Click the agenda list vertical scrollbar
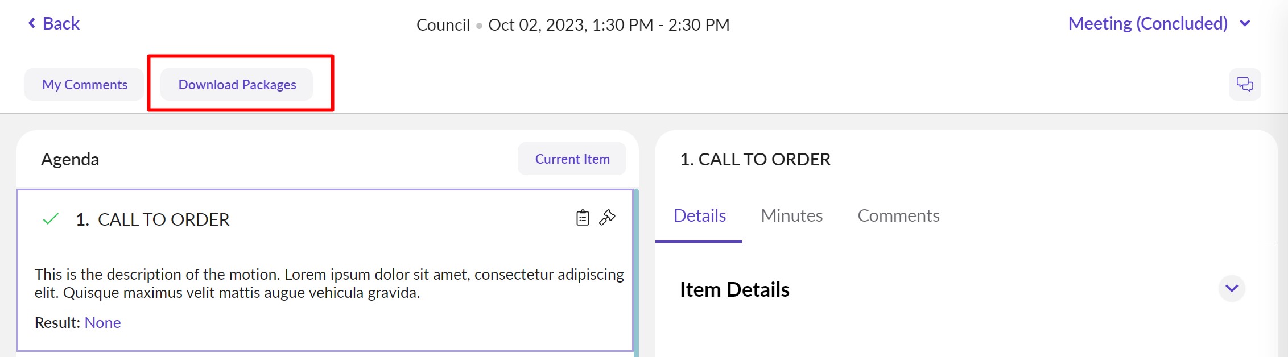 click(636, 273)
